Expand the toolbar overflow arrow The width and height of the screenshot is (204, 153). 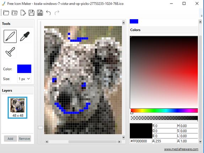(202, 16)
